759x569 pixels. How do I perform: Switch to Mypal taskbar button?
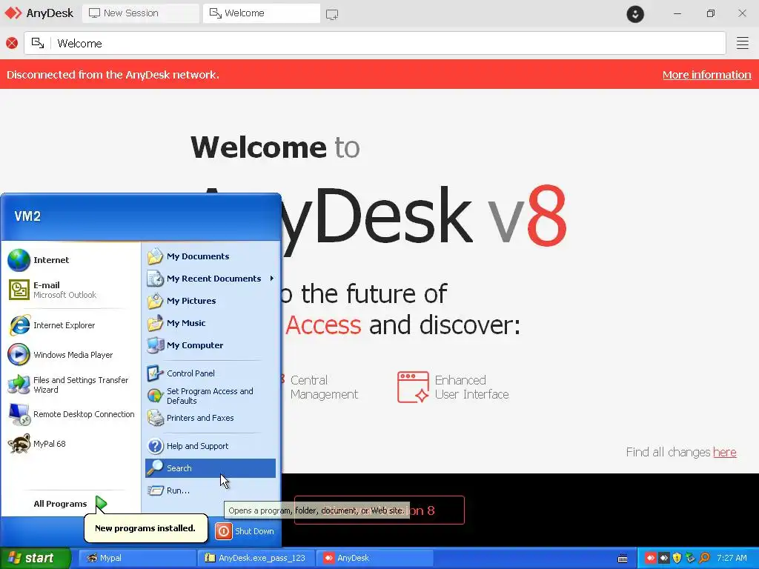137,558
